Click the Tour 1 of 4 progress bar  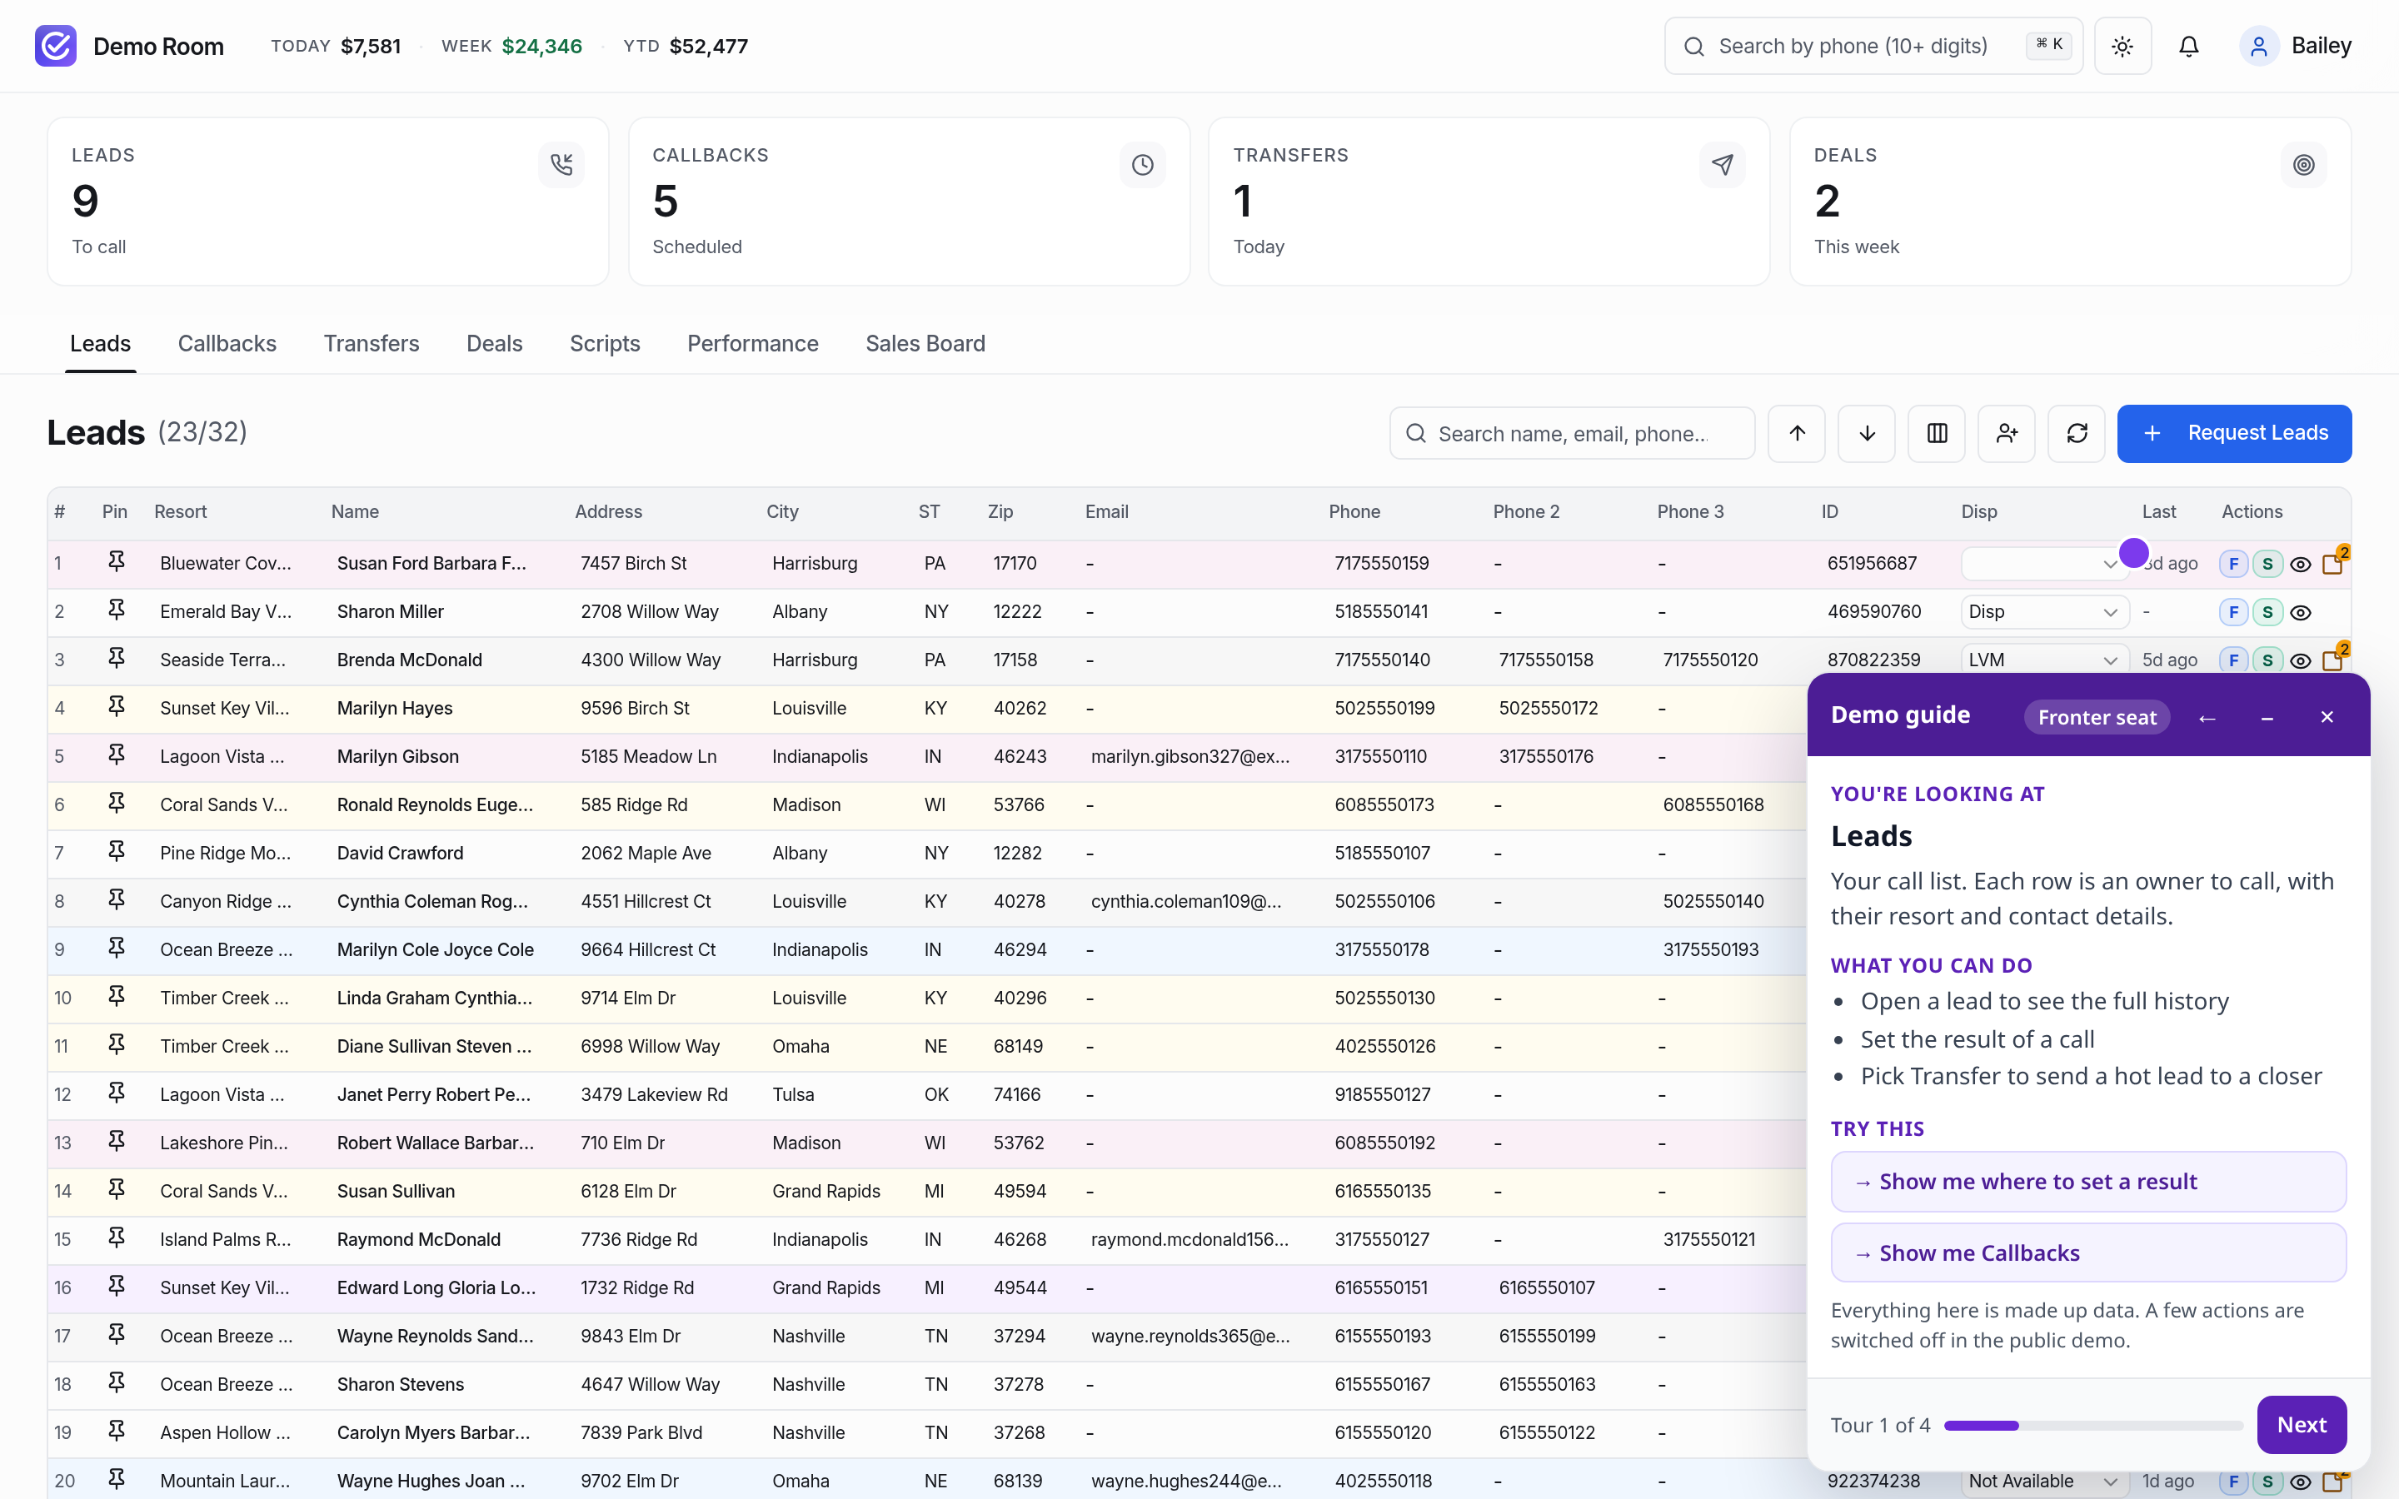2092,1426
